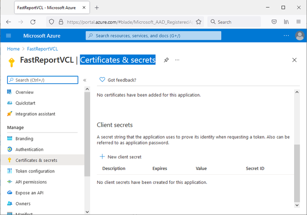This screenshot has width=307, height=215.
Task: Click the browser back arrow
Action: [9, 22]
